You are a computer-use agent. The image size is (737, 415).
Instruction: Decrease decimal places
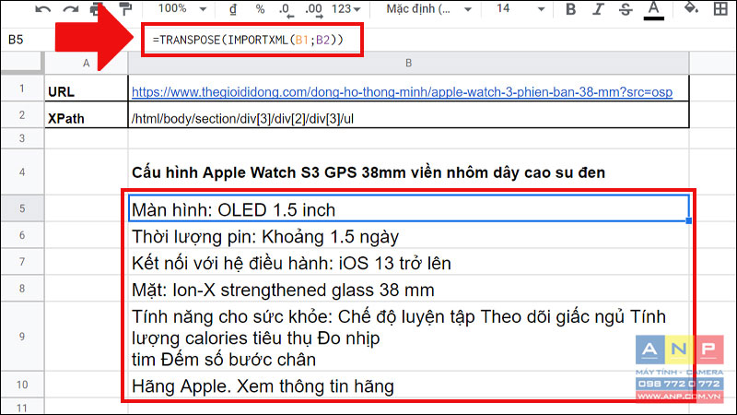tap(286, 9)
